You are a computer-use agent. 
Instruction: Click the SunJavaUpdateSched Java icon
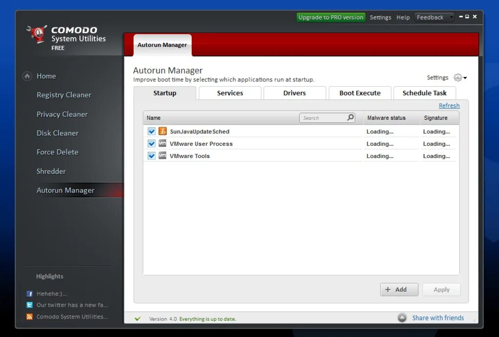click(162, 131)
